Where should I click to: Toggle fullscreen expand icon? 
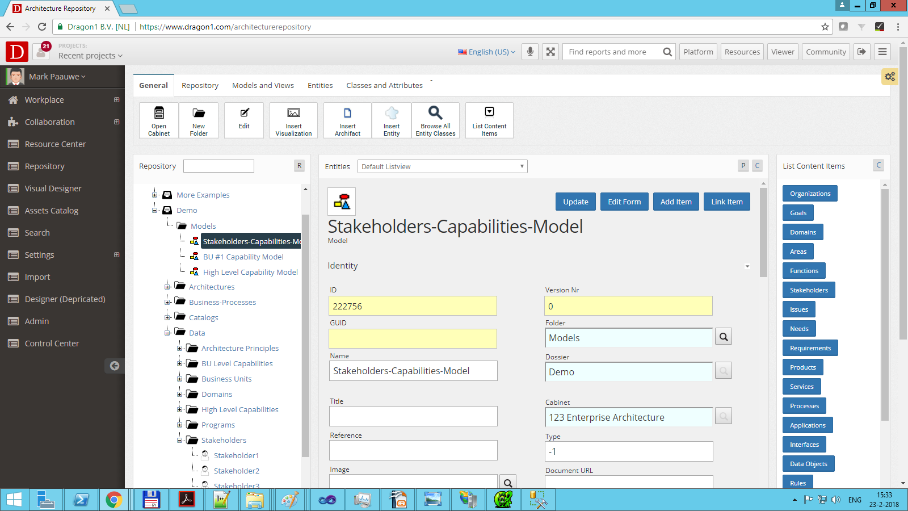550,52
